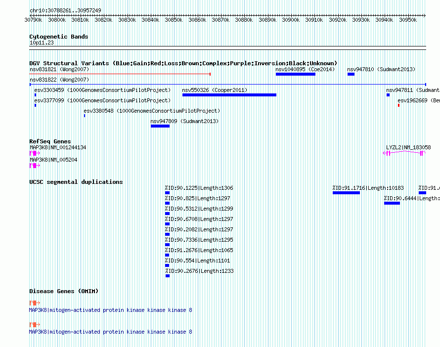The width and height of the screenshot is (440, 347).
Task: Click the duplication bar under %ID:90.2676
Action: [168, 276]
